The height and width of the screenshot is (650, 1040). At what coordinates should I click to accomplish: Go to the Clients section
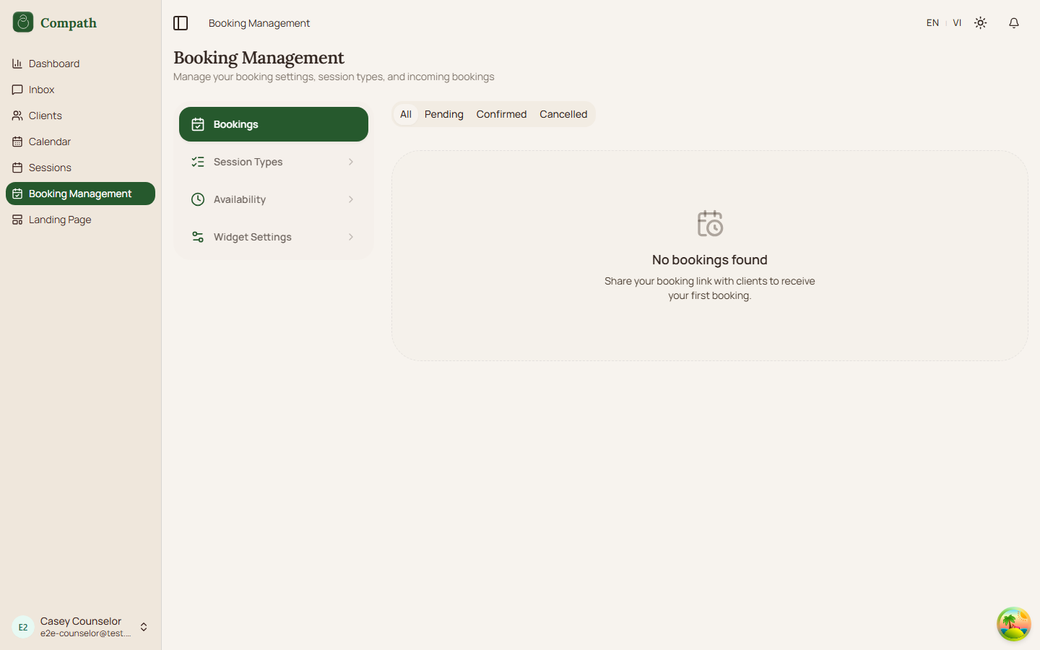coord(45,116)
